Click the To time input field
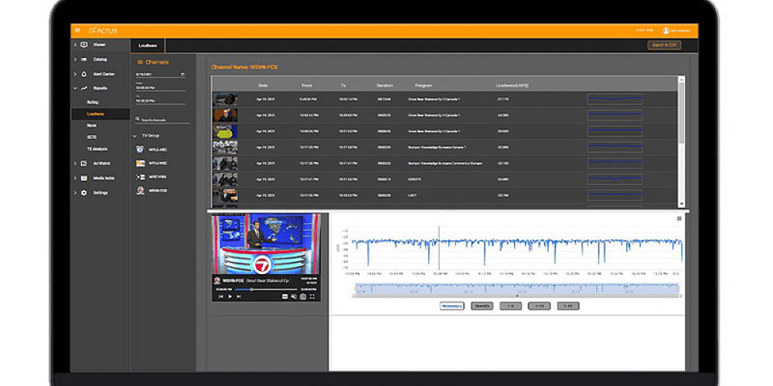Screen dimensions: 773x386 pyautogui.click(x=160, y=100)
